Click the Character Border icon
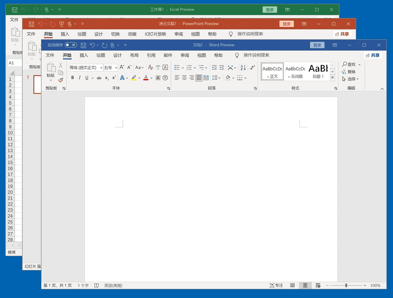The height and width of the screenshot is (298, 393). tap(165, 67)
